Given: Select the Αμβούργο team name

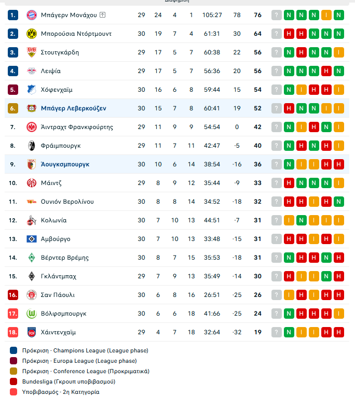Looking at the screenshot, I should pos(55,239).
